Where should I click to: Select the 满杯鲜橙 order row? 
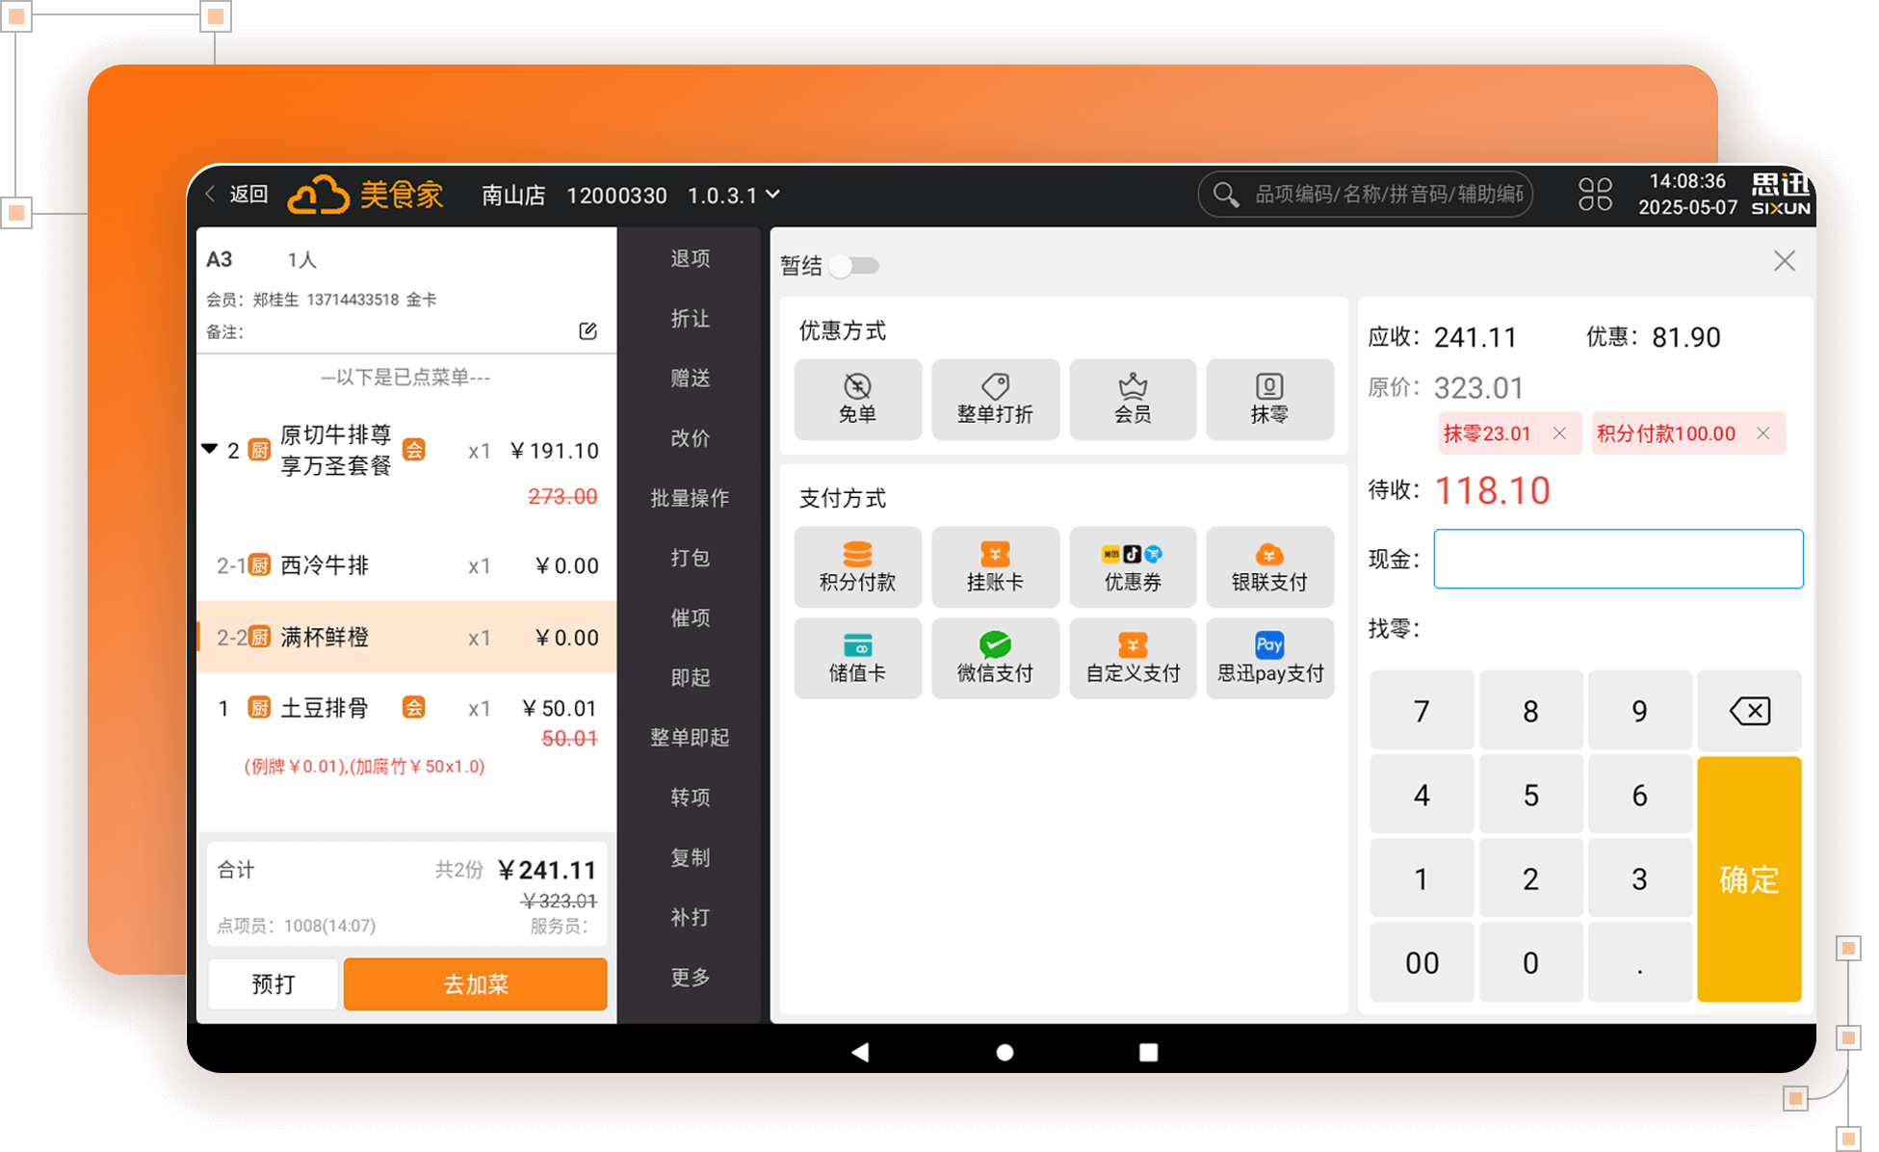(406, 637)
